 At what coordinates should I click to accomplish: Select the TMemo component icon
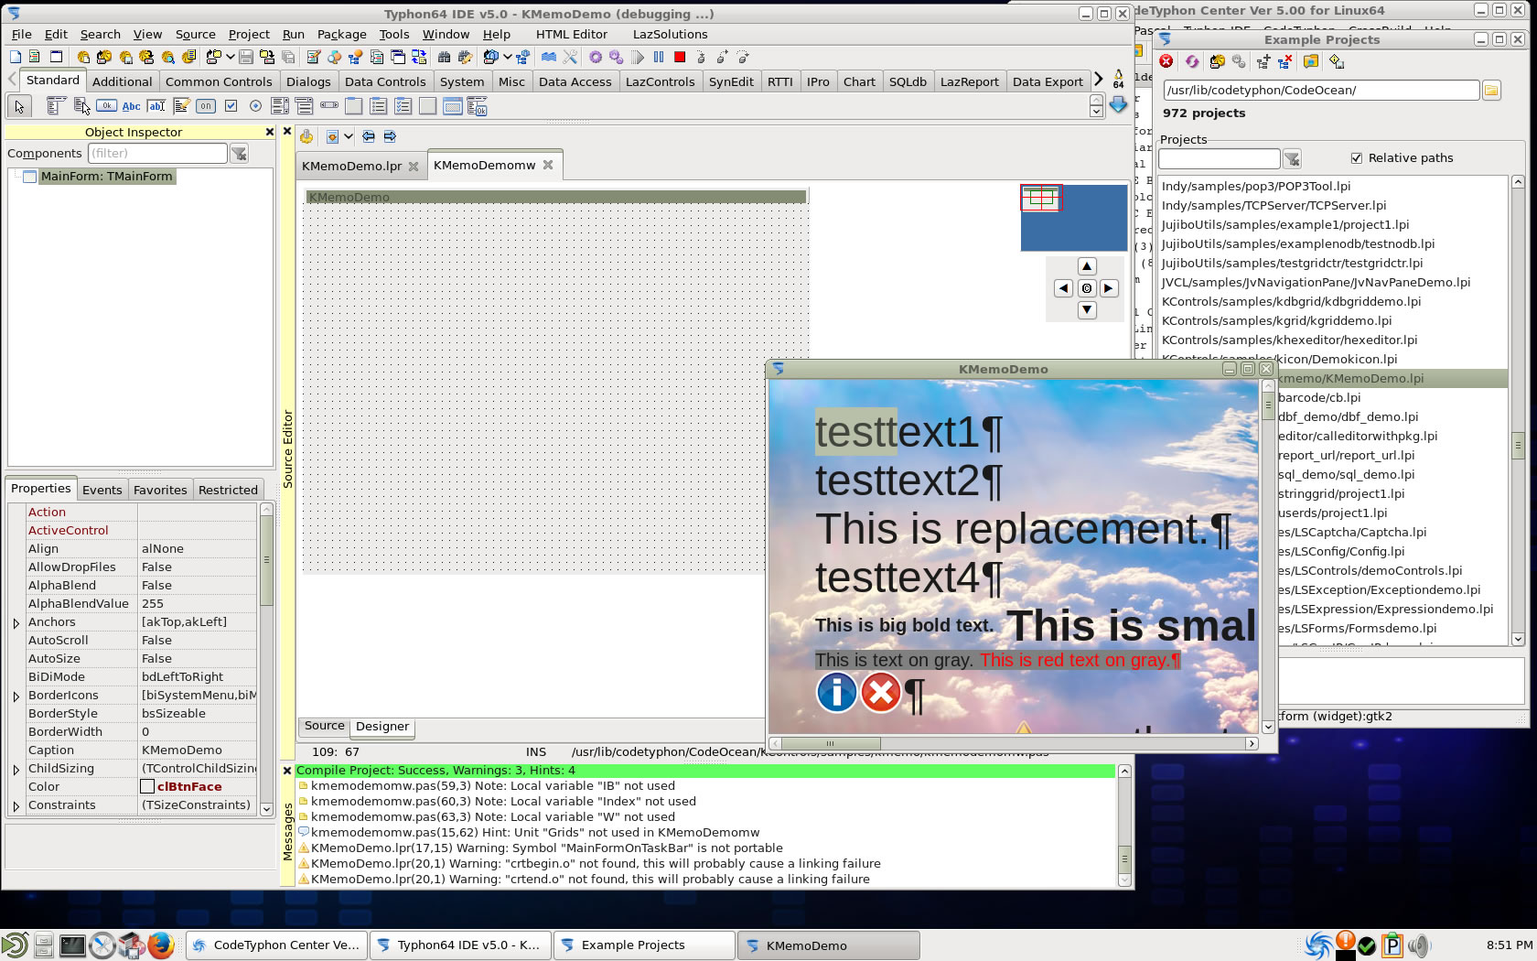[x=181, y=106]
